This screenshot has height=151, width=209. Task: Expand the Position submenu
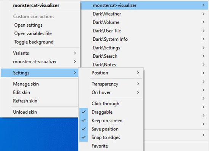[x=111, y=73]
